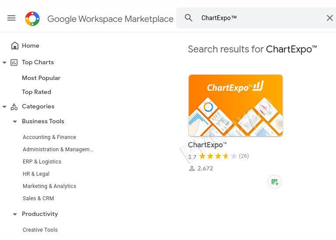The height and width of the screenshot is (240, 336).
Task: Open Top Rated charts
Action: coord(37,92)
